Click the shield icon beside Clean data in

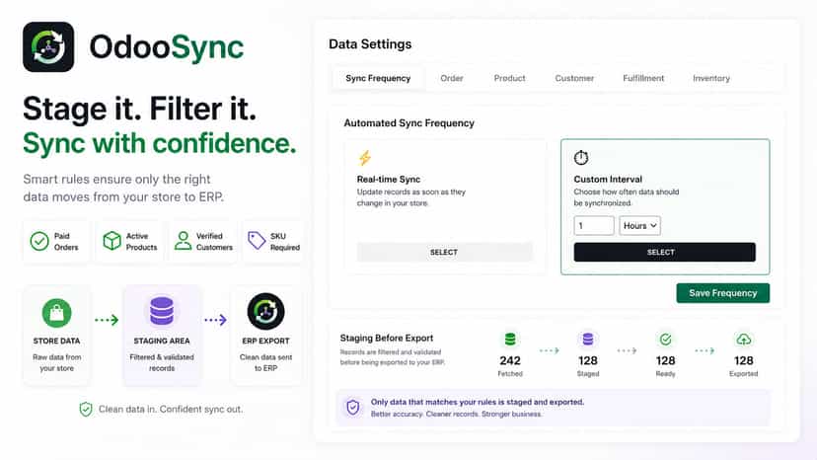pos(86,410)
